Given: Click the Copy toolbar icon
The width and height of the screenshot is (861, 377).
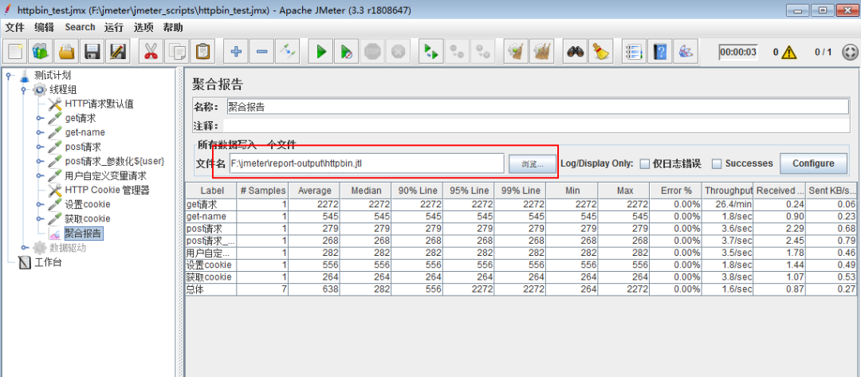Looking at the screenshot, I should tap(177, 52).
